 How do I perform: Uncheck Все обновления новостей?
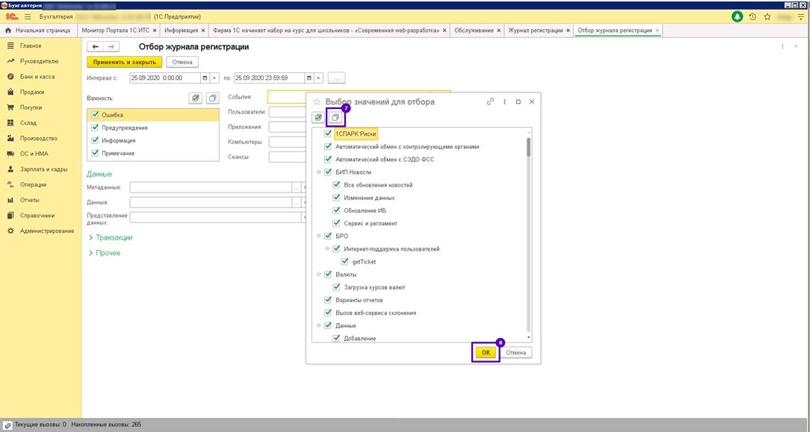(336, 185)
